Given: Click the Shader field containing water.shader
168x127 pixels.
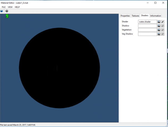Looking at the screenshot, I should click(x=148, y=22).
